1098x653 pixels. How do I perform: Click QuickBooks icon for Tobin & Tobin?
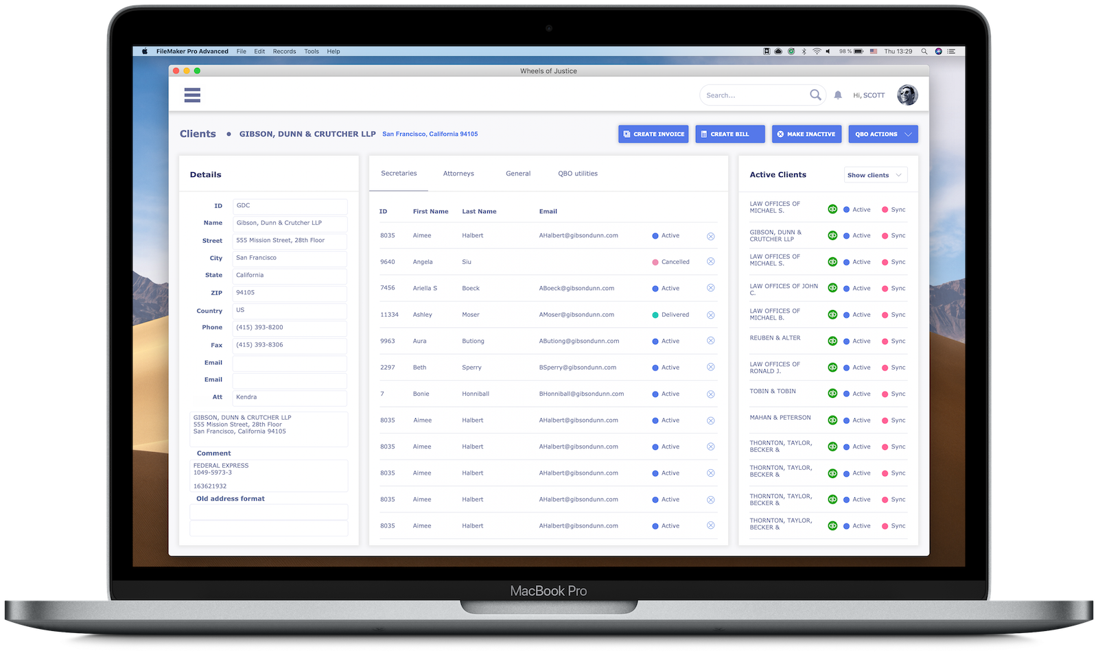[x=832, y=394]
